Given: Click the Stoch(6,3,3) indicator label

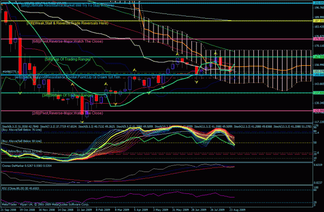Looking at the screenshot, I should [20, 126].
